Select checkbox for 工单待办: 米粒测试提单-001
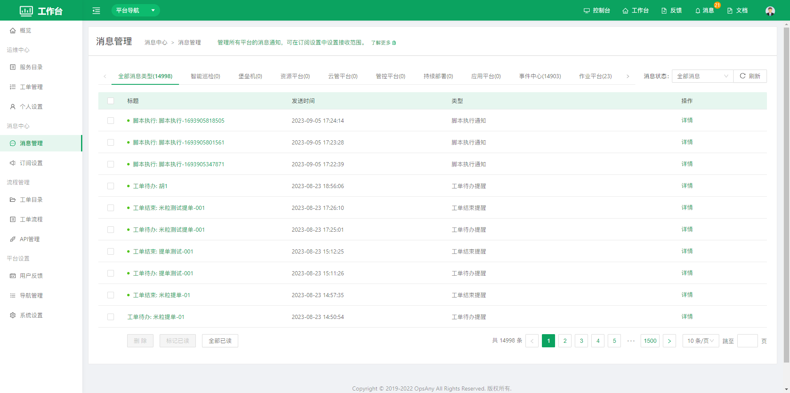 pos(111,230)
